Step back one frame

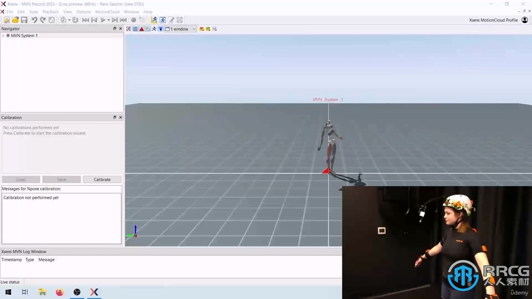[x=94, y=20]
